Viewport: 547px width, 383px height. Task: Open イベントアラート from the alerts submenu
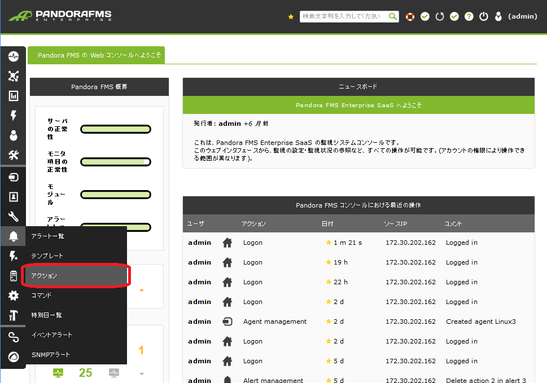76,335
